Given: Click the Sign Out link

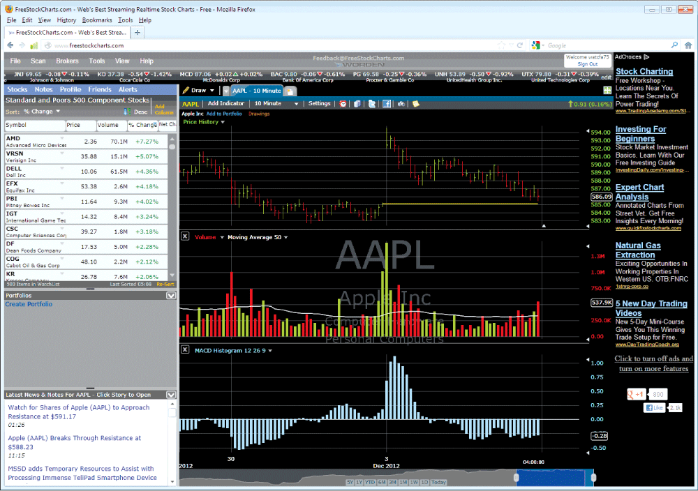Looking at the screenshot, I should tap(587, 64).
